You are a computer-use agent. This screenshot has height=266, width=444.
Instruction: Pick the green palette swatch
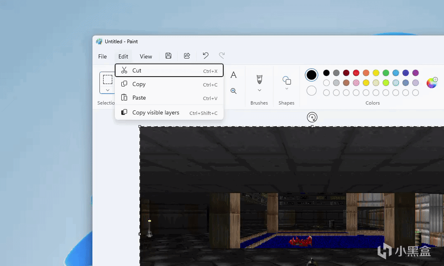coord(386,73)
